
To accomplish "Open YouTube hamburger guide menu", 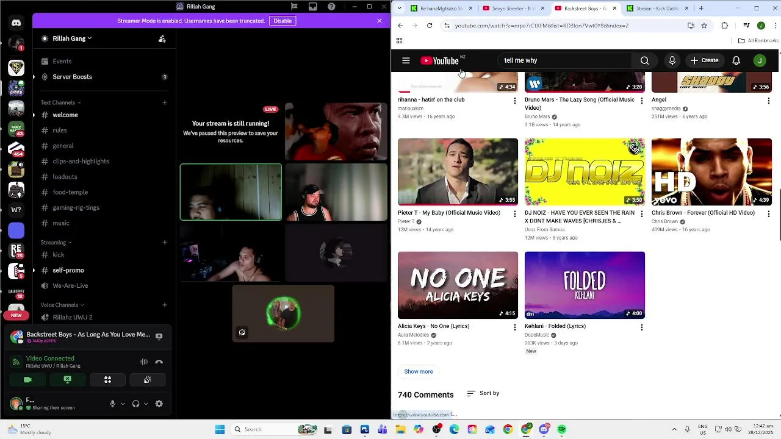I will (406, 60).
